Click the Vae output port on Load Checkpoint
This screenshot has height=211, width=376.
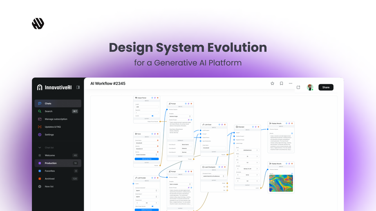click(227, 191)
